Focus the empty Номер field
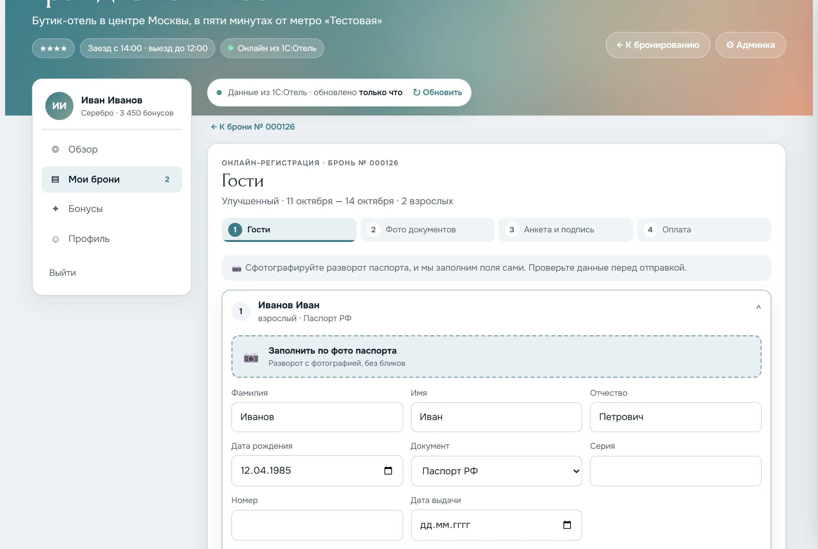The width and height of the screenshot is (818, 549). pyautogui.click(x=317, y=525)
